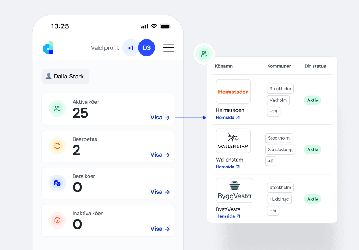The width and height of the screenshot is (359, 250).
Task: Click the Könamn column header
Action: pos(224,66)
